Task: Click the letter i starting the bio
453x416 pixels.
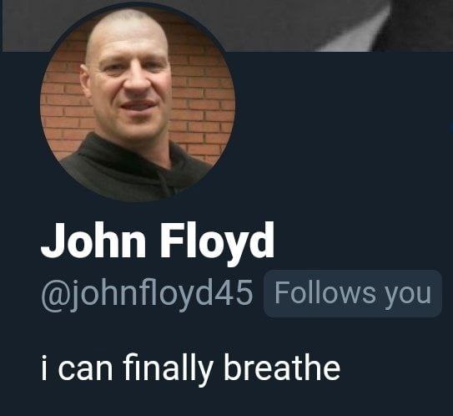Action: coord(44,368)
